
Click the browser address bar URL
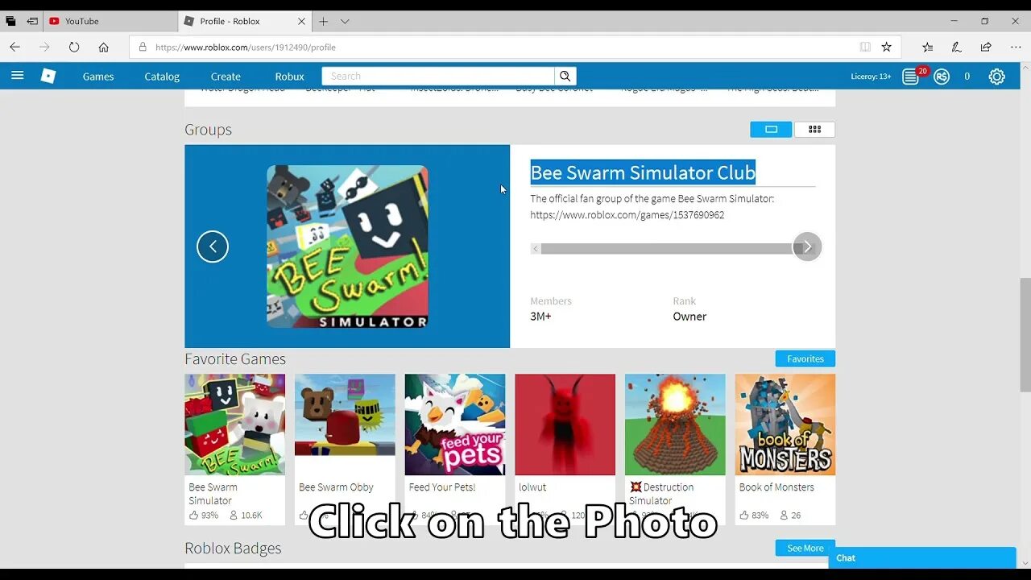point(246,47)
